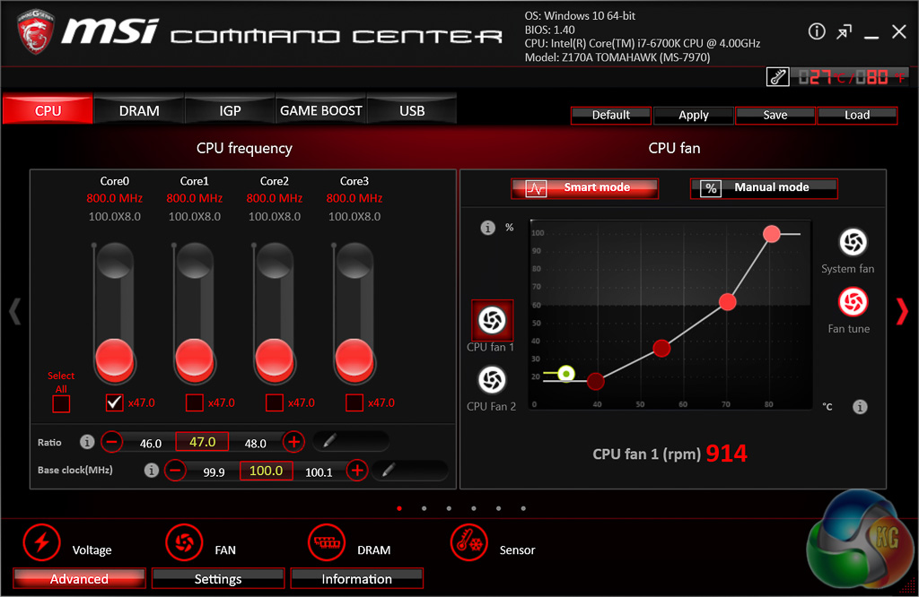This screenshot has height=597, width=919.
Task: Click the Core2 frequency slider knob
Action: click(275, 359)
